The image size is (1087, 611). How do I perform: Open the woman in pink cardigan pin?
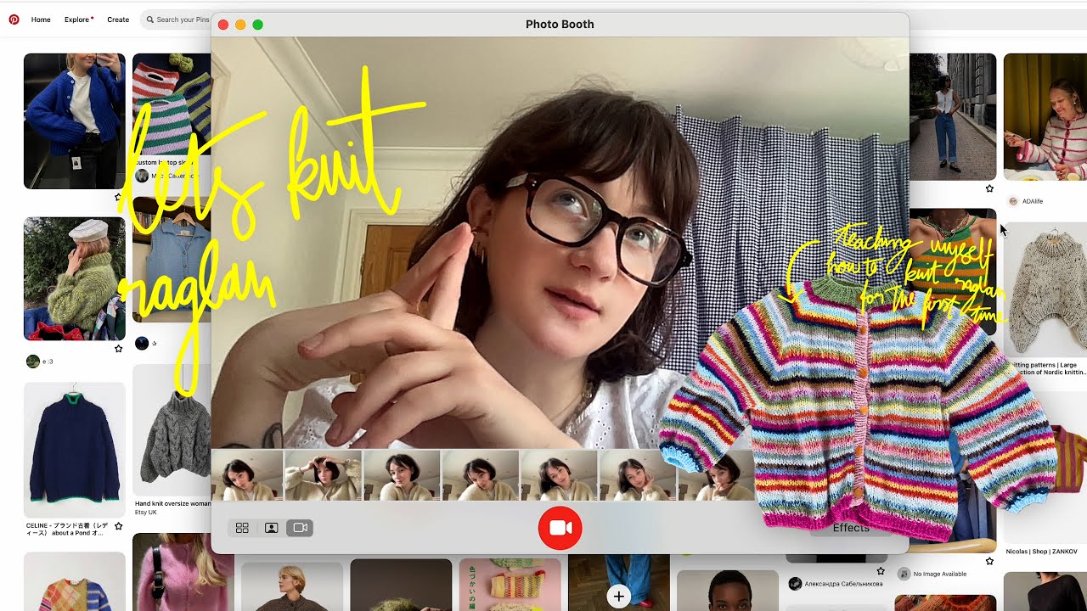coord(1045,116)
